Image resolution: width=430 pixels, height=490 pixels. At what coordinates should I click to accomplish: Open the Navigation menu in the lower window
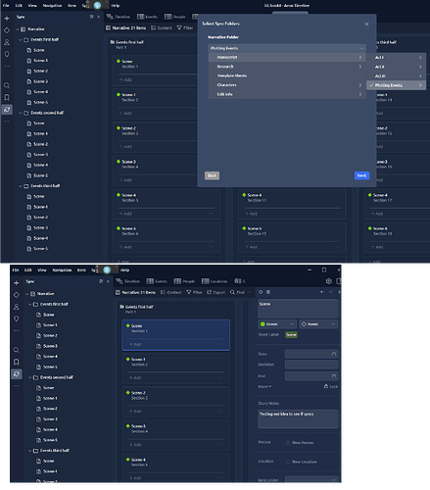(62, 270)
